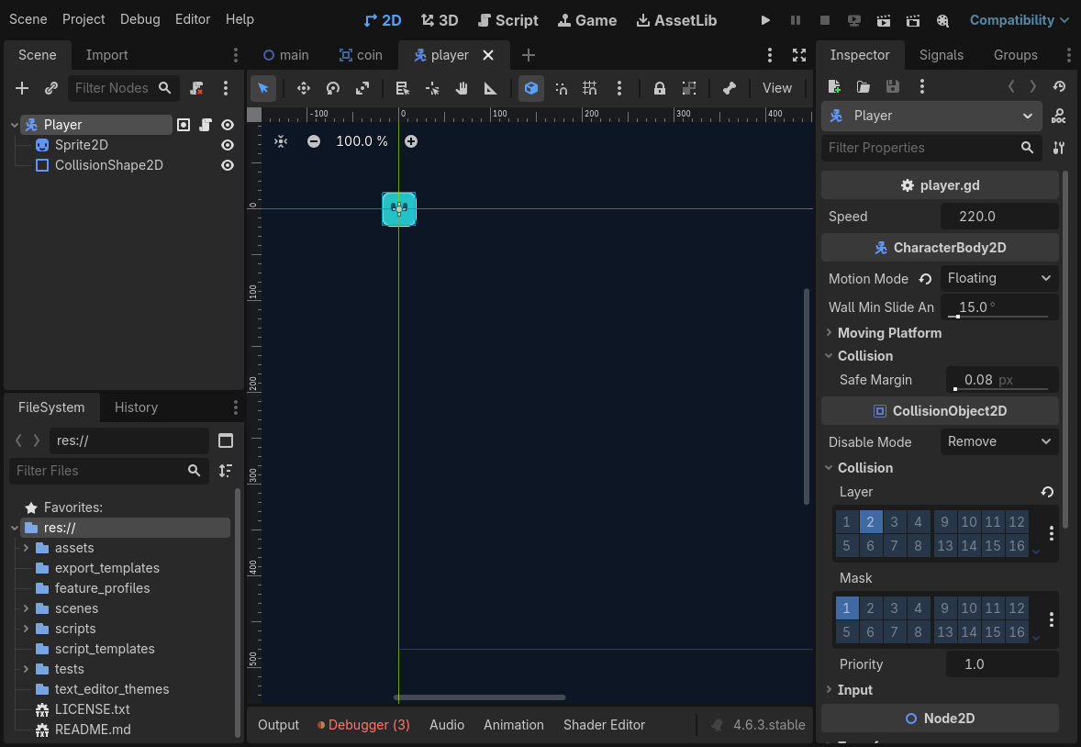The width and height of the screenshot is (1081, 747).
Task: Switch to the main scene tab
Action: pyautogui.click(x=286, y=55)
